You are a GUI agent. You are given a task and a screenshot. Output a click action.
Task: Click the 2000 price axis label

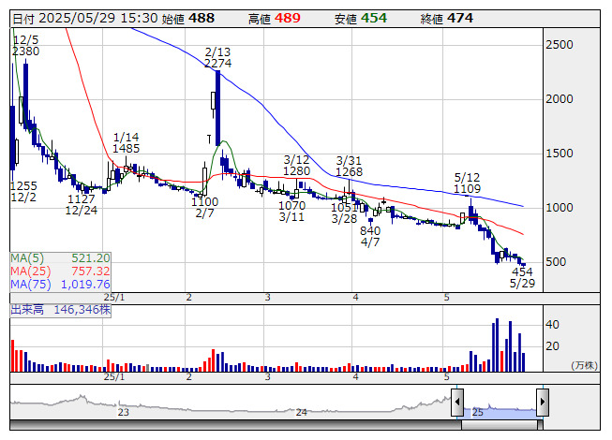[x=560, y=99]
